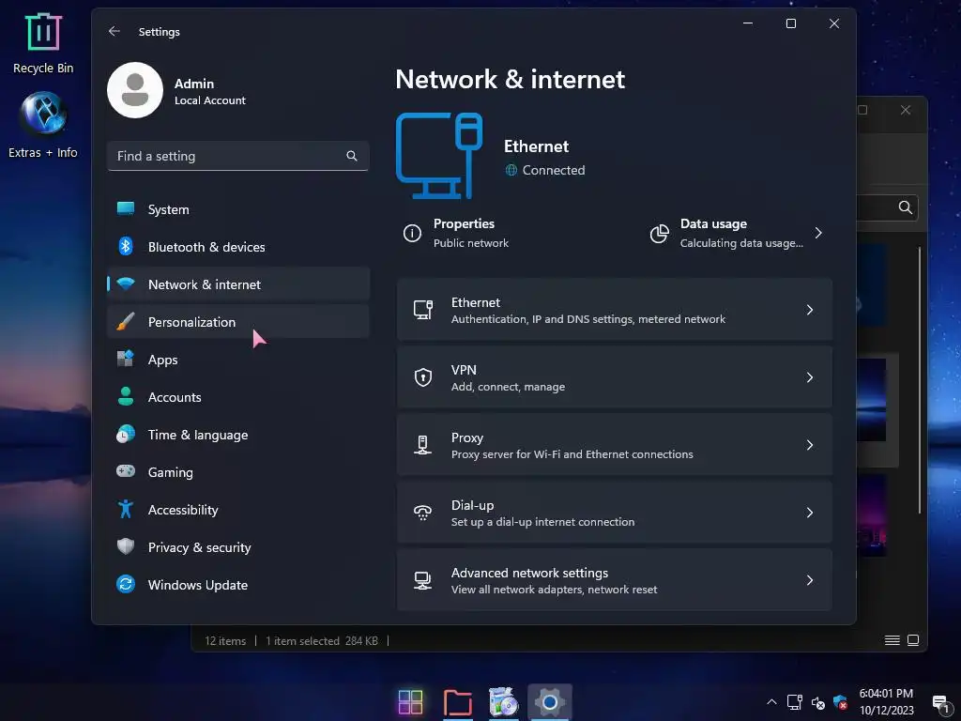Open Accounts settings category
This screenshot has height=721, width=961.
237,397
